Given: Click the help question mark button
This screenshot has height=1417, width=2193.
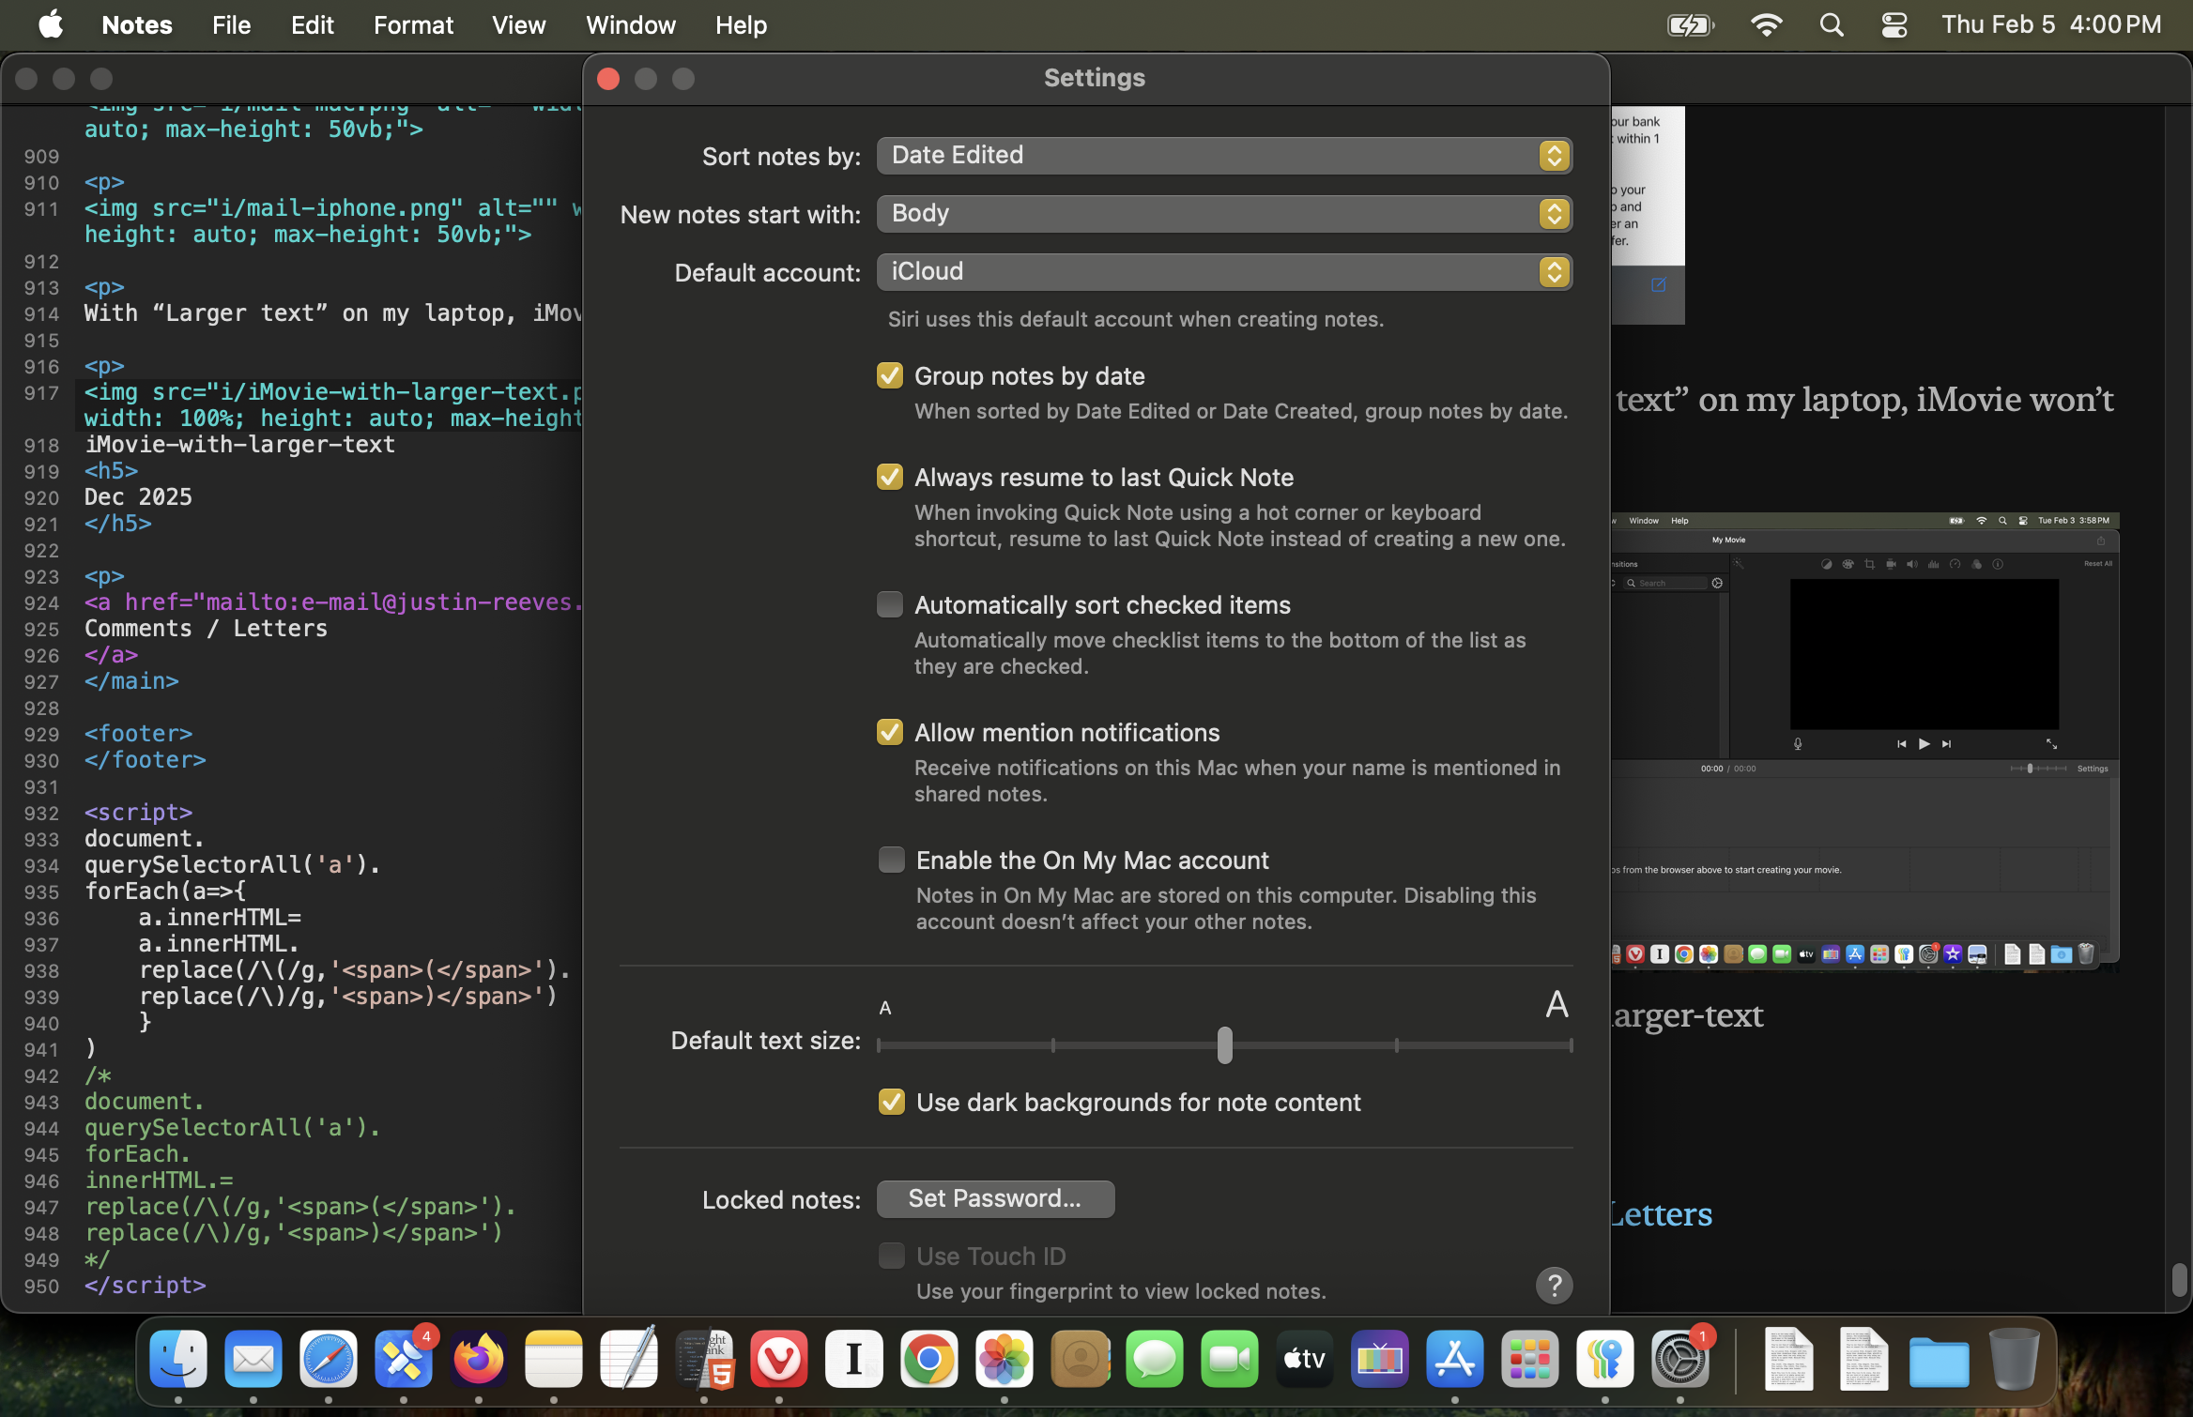Looking at the screenshot, I should (x=1554, y=1285).
